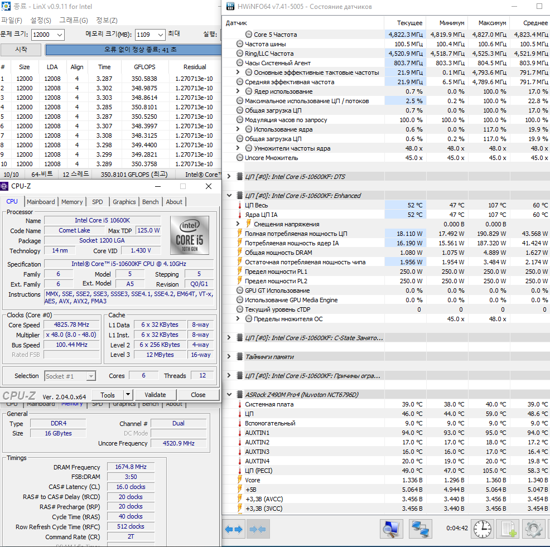Click HWiNFO clock timer icon
The width and height of the screenshot is (550, 547).
click(x=483, y=529)
